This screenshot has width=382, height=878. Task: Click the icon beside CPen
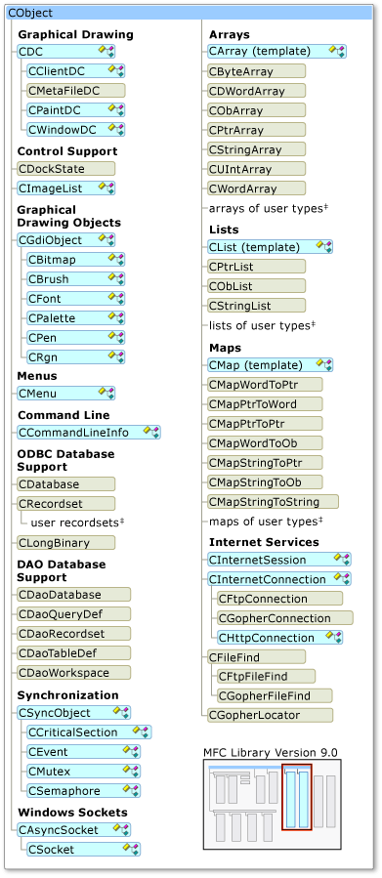coord(116,338)
